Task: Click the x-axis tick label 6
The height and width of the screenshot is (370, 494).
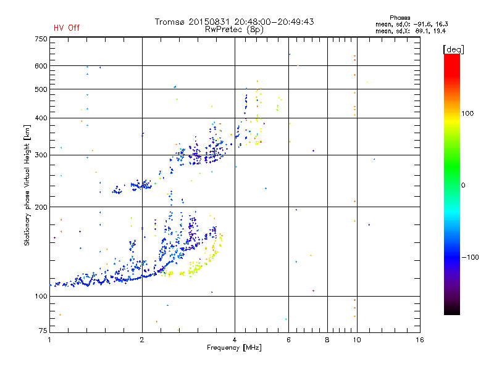Action: coord(288,340)
